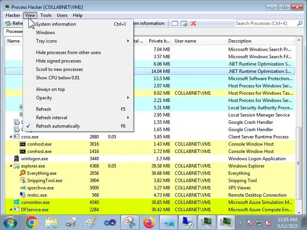
Task: Show hidden tray icons arrow
Action: 240,223
